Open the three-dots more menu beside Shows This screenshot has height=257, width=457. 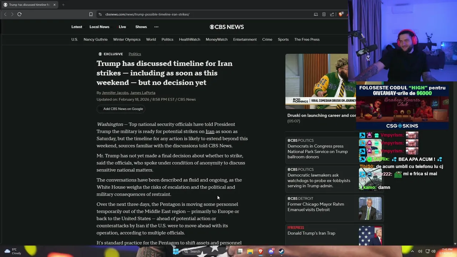pyautogui.click(x=156, y=27)
